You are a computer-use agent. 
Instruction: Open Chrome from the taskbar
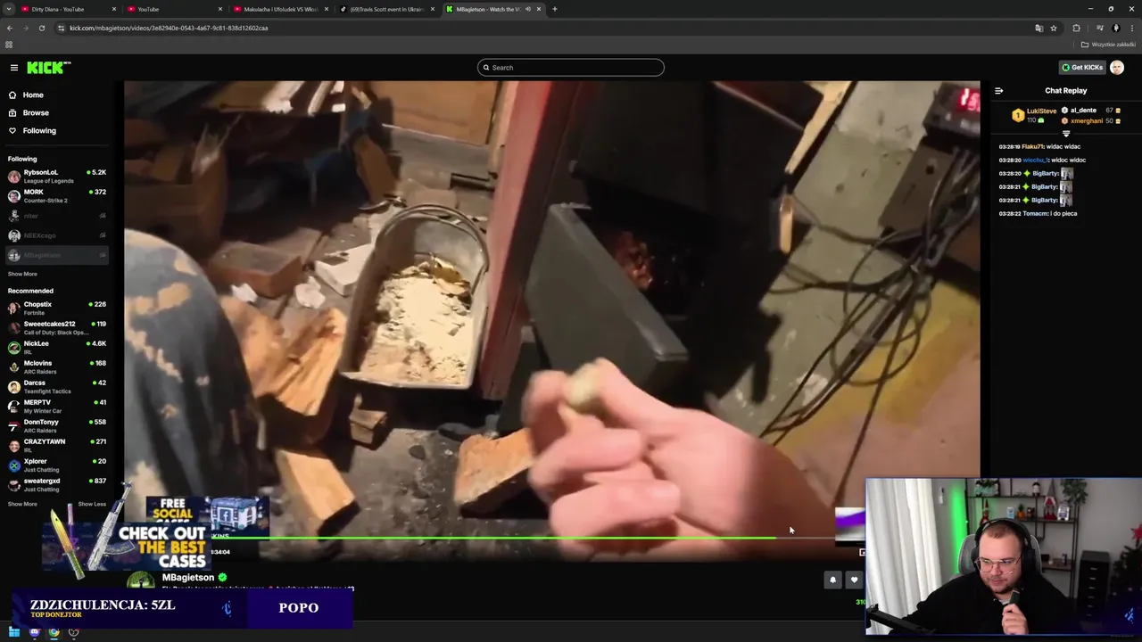coord(54,632)
